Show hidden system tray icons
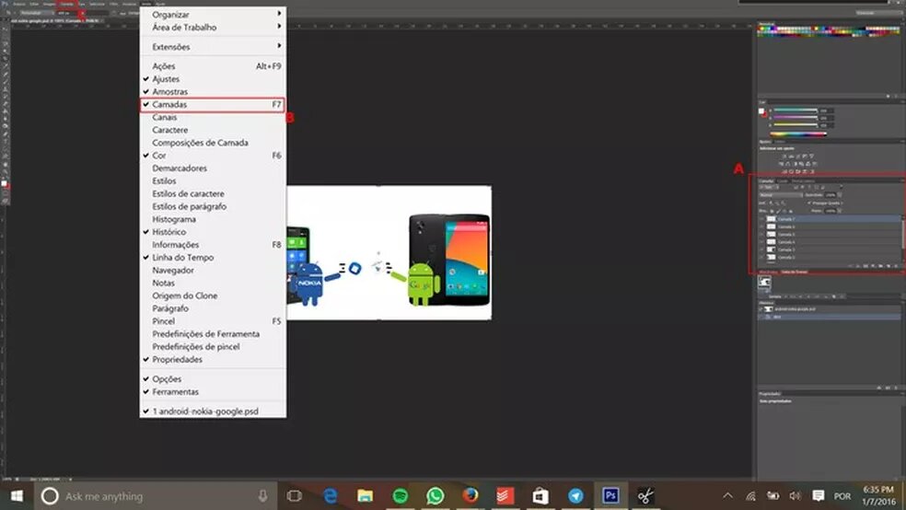The image size is (906, 510). click(727, 495)
